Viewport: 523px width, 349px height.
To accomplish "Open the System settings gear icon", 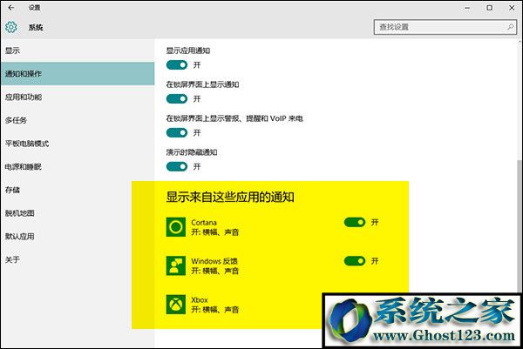I will [11, 27].
